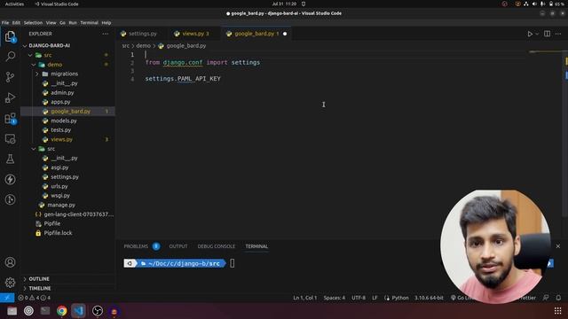Open the Terminal menu
This screenshot has height=319, width=568.
(x=89, y=22)
